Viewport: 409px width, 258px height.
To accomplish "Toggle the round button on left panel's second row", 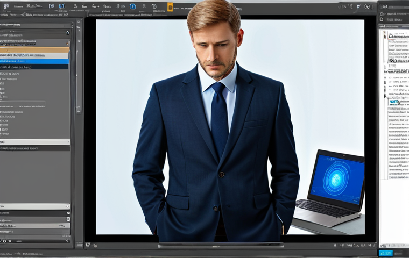I will pos(68,33).
